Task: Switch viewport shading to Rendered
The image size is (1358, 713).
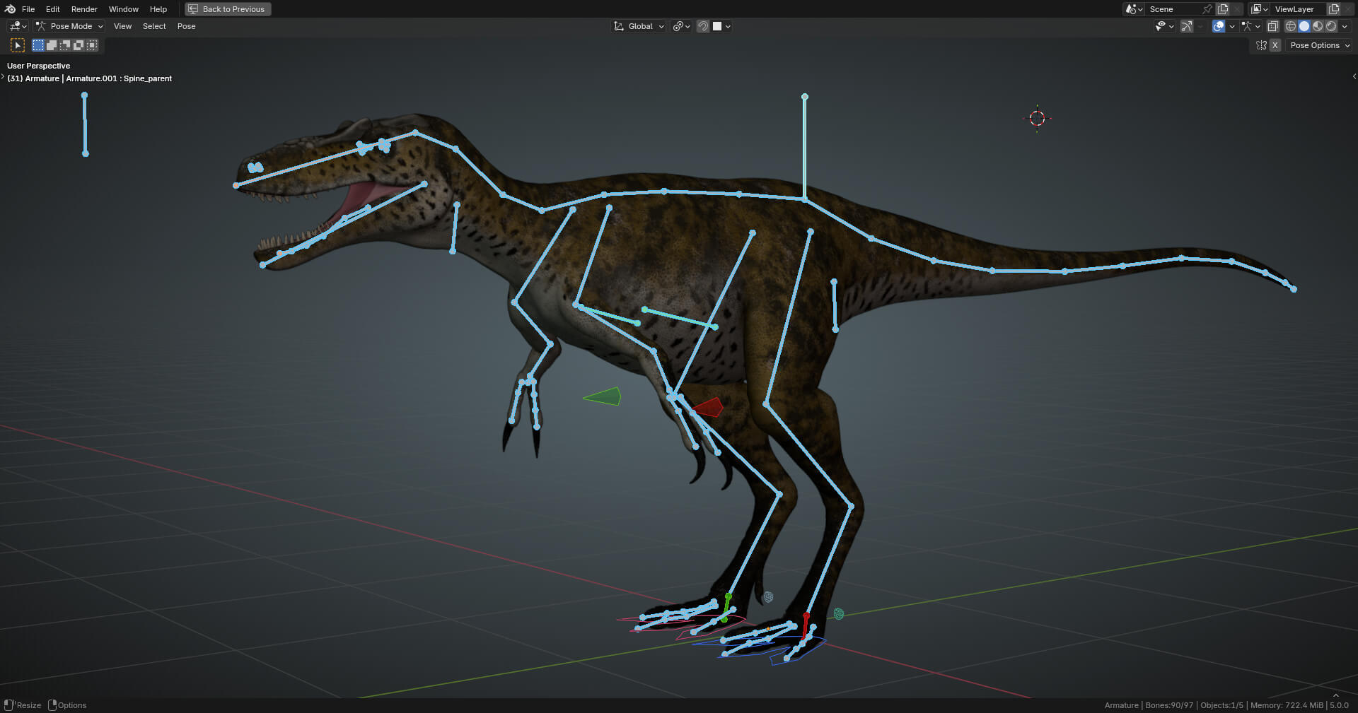Action: point(1331,26)
